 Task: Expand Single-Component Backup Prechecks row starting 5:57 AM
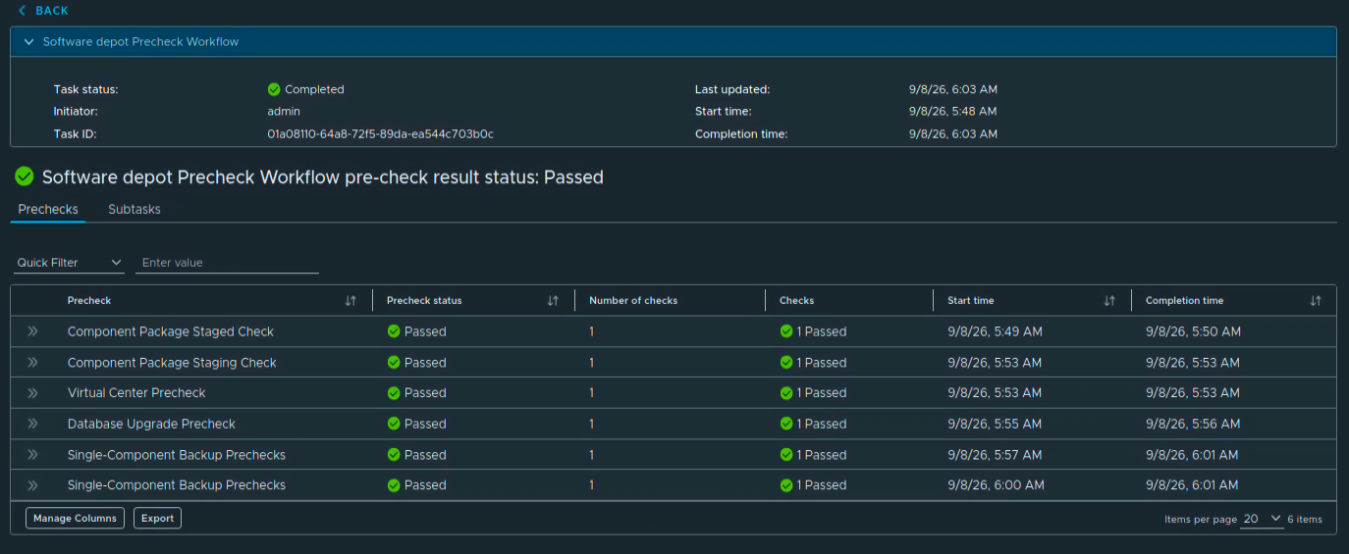pos(32,455)
